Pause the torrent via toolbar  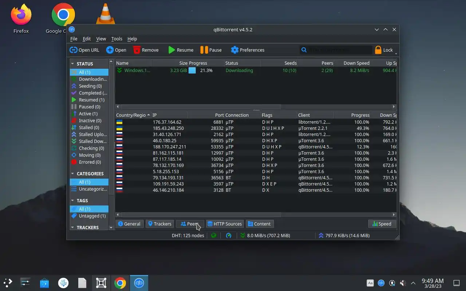pos(211,50)
